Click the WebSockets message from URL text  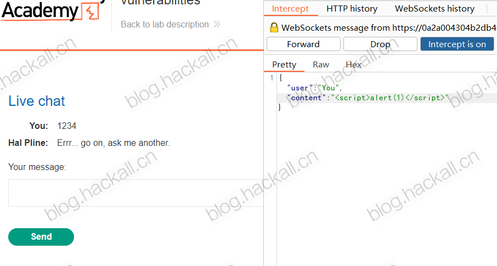click(x=389, y=27)
